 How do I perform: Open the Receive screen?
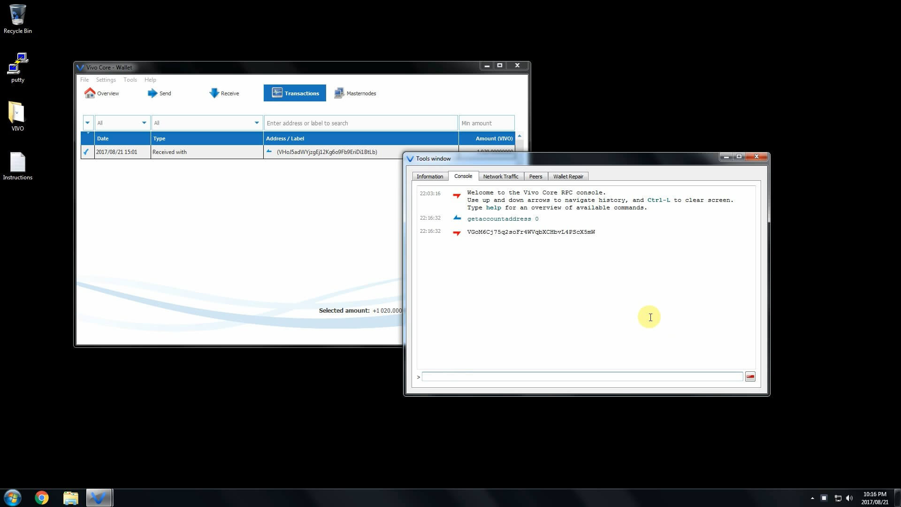[x=224, y=93]
